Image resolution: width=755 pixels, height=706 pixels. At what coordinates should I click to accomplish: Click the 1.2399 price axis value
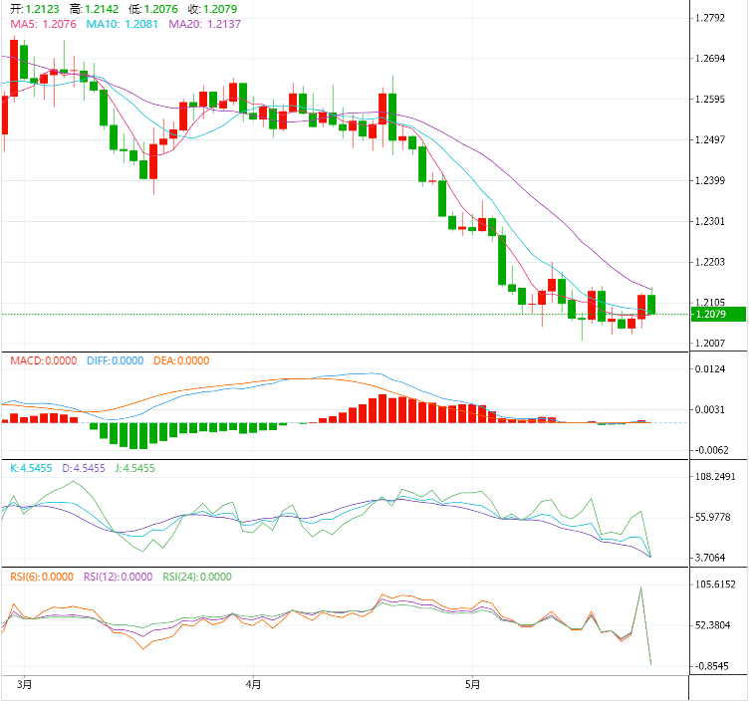[710, 181]
